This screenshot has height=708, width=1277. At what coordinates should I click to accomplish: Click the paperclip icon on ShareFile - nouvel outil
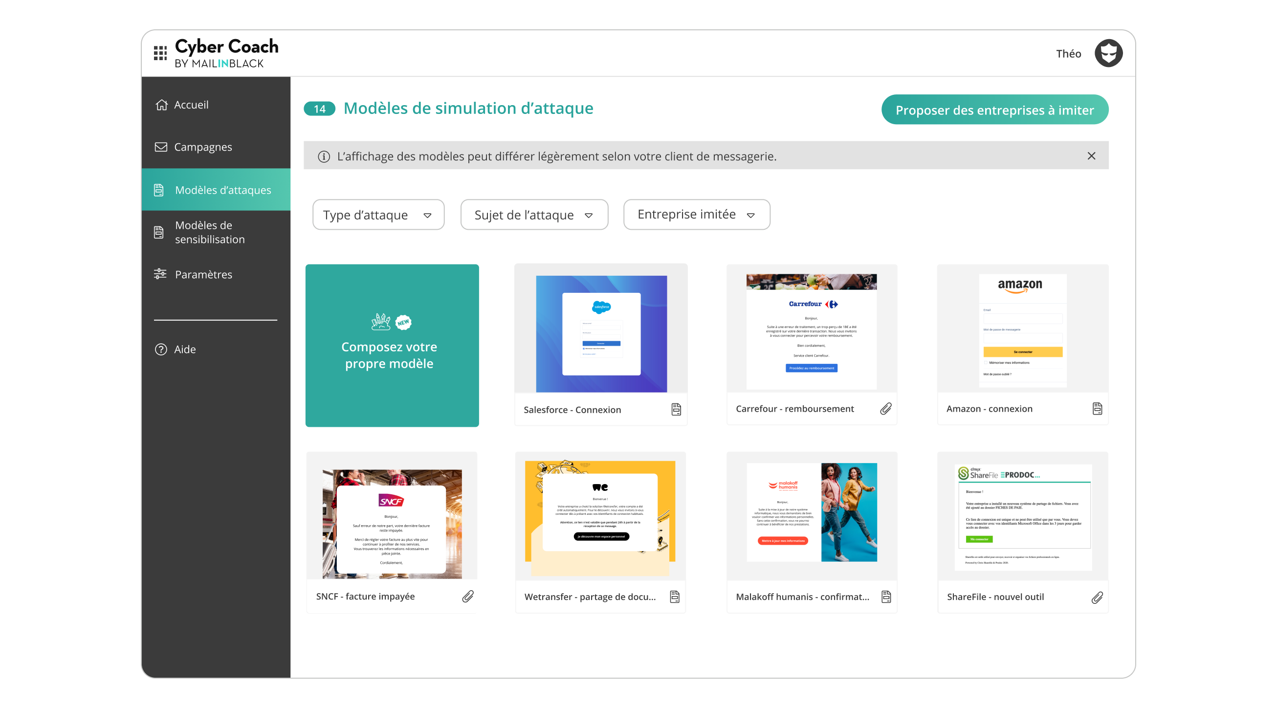click(x=1097, y=597)
